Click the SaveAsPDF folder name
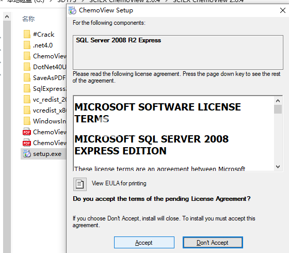This screenshot has width=289, height=253. 49,78
